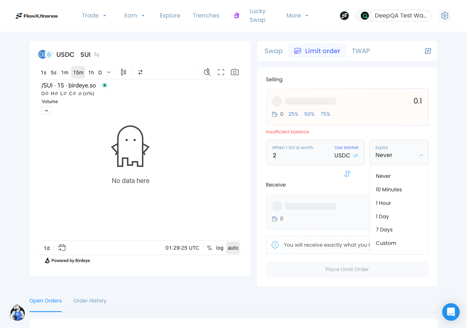
Task: Click the layout icon beside the TWAP tab
Action: pos(428,51)
